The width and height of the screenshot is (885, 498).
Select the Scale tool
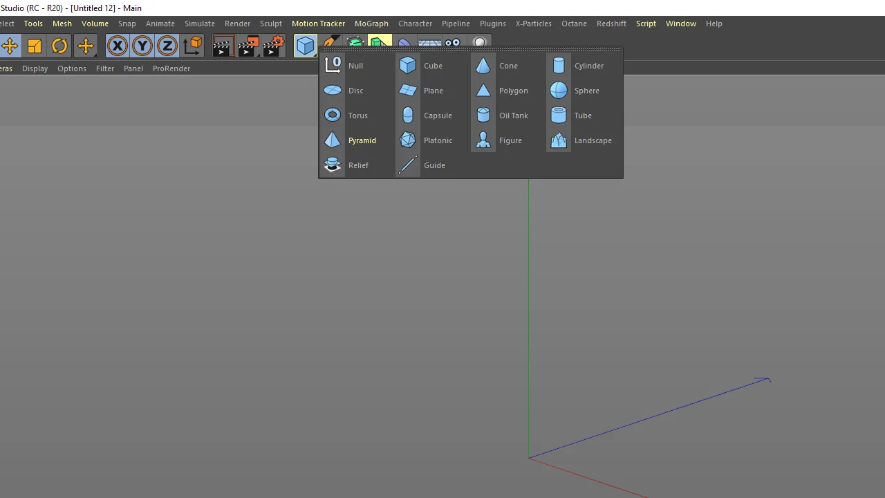click(35, 46)
